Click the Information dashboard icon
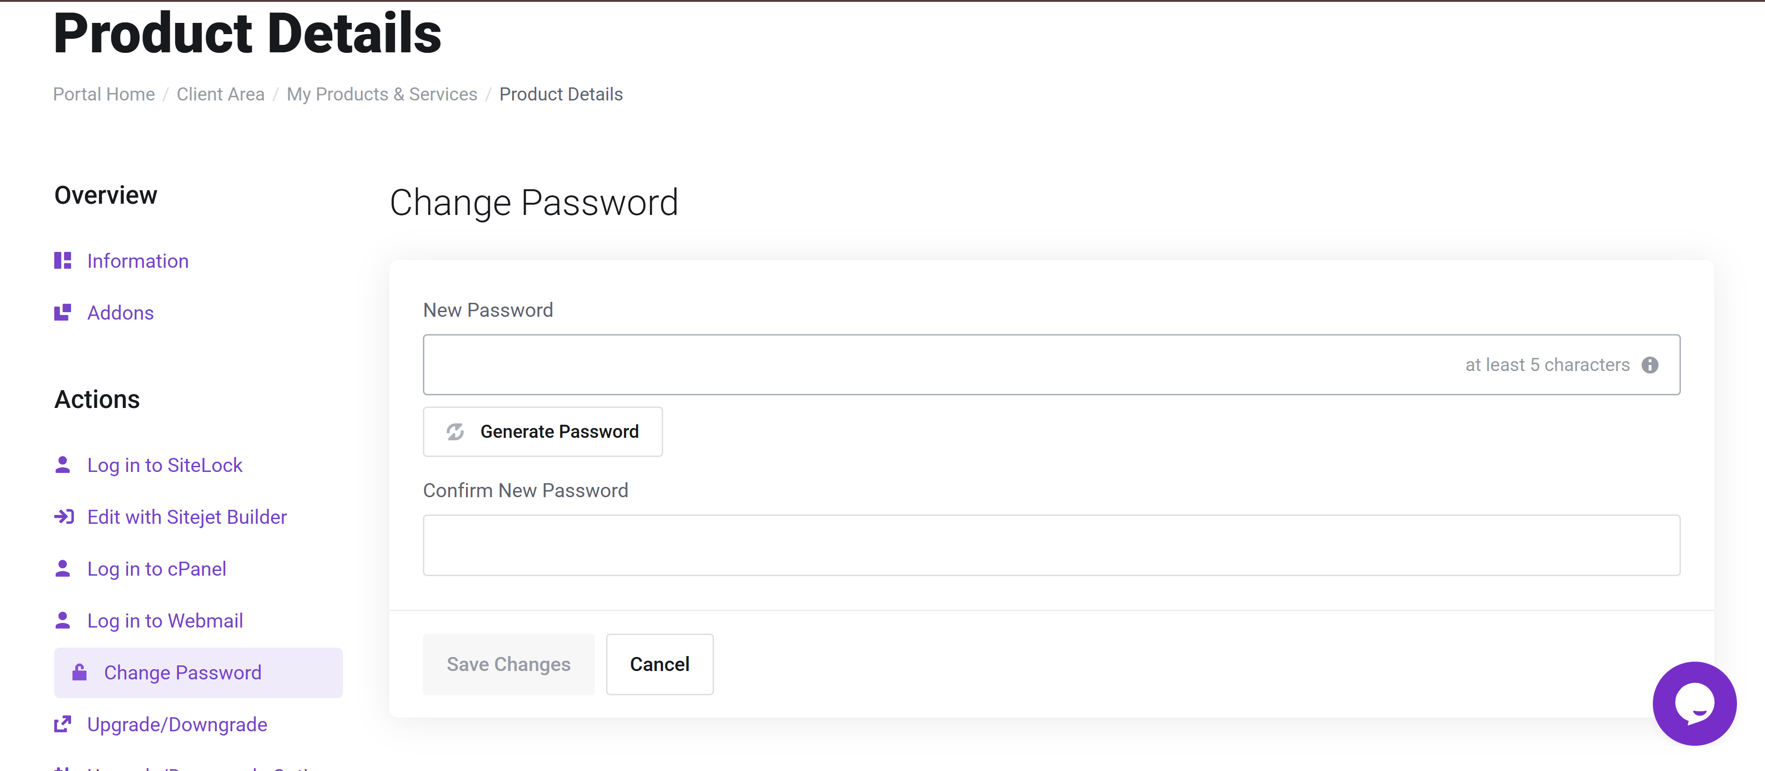The image size is (1765, 771). click(62, 261)
